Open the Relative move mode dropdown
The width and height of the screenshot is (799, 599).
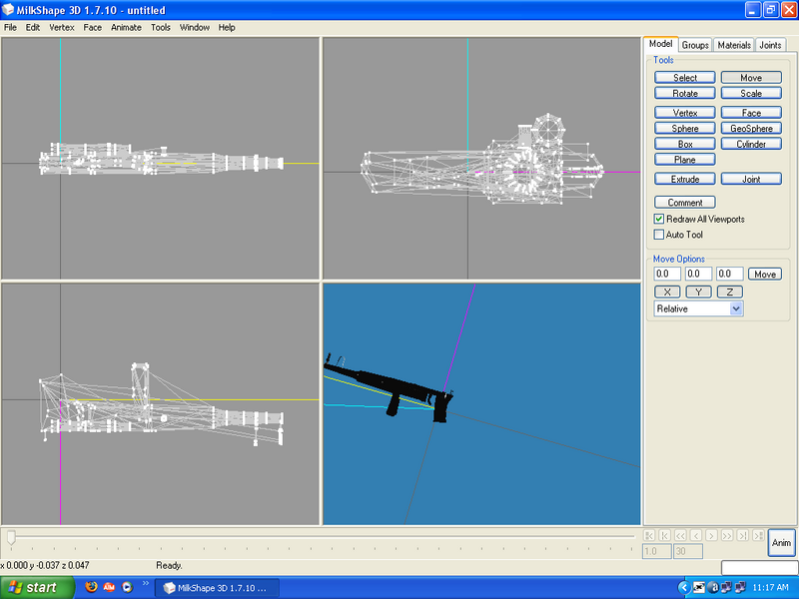click(x=736, y=308)
